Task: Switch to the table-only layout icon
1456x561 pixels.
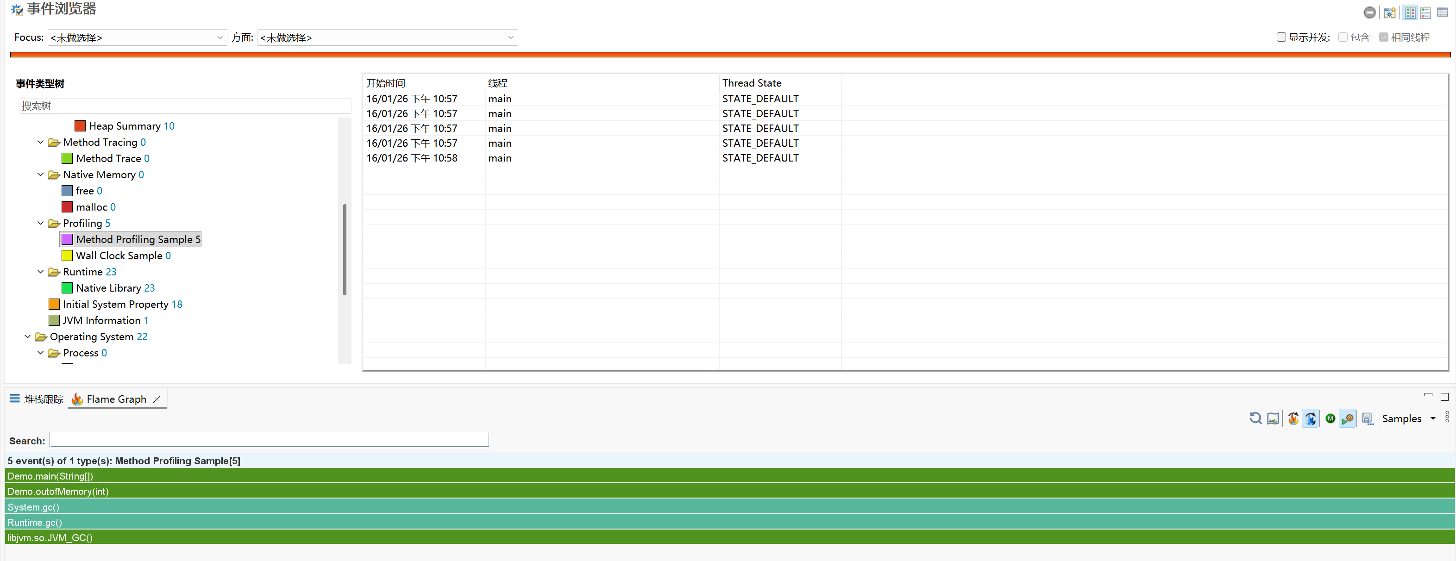Action: pyautogui.click(x=1442, y=12)
